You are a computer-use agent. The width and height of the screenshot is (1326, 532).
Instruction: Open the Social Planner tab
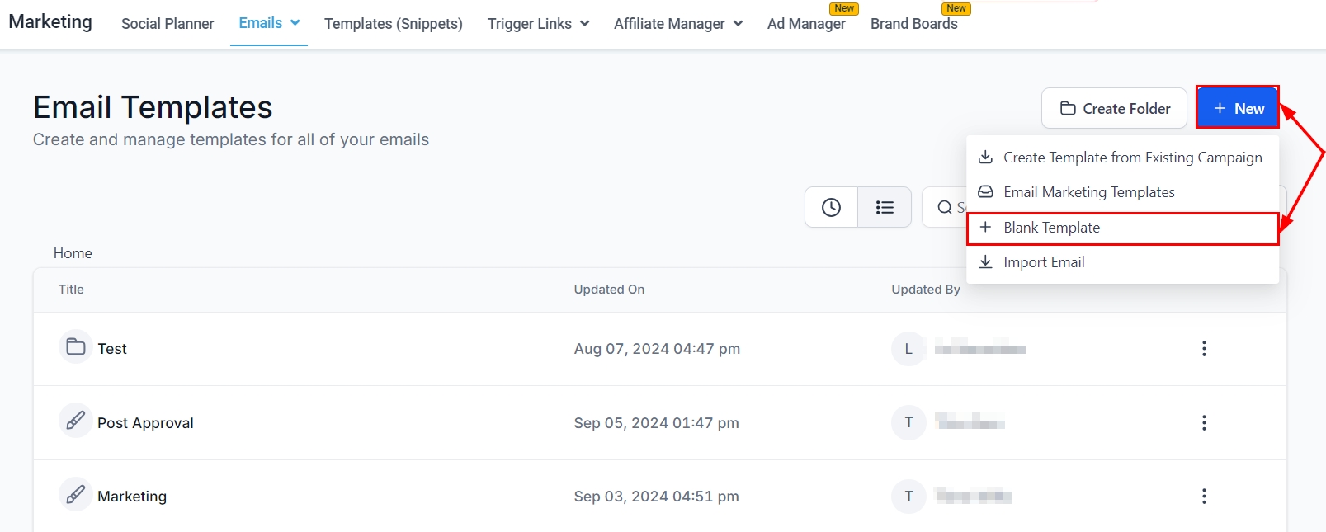tap(168, 24)
